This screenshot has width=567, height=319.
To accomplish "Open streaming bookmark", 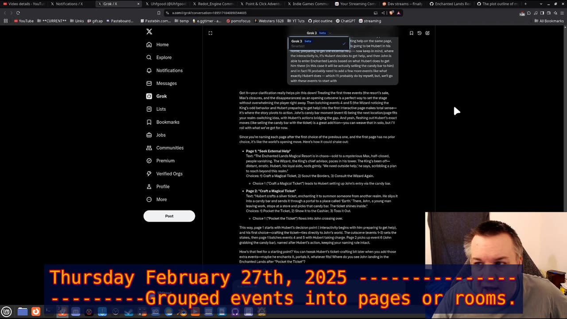I will click(x=370, y=21).
